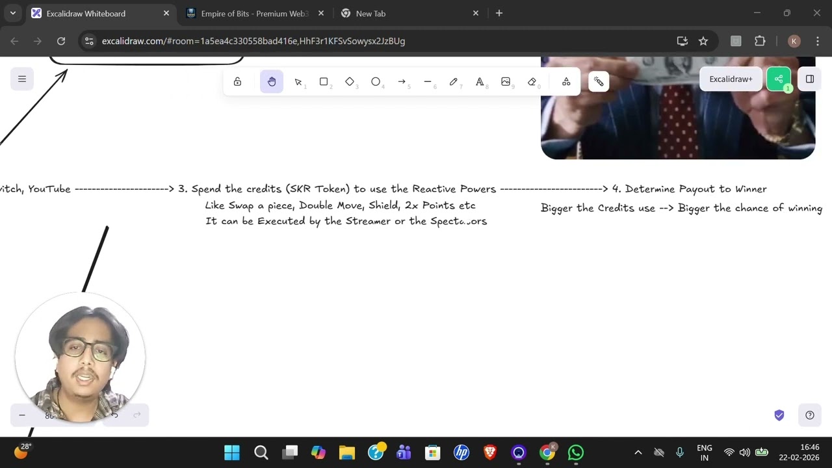Click the zoom out minus button
This screenshot has width=832, height=468.
pos(22,415)
